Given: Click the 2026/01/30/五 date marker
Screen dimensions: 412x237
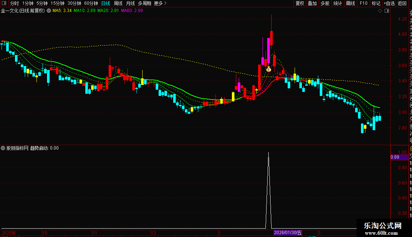Looking at the screenshot, I should click(x=288, y=233).
